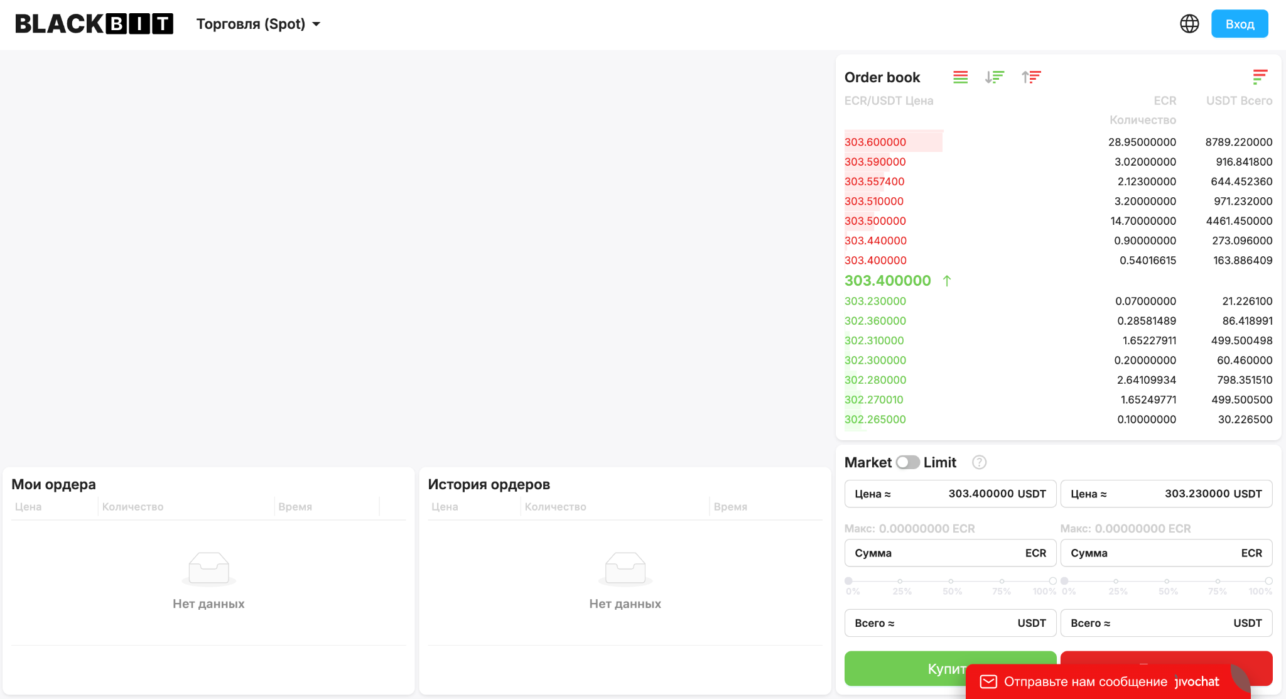This screenshot has width=1286, height=699.
Task: Click the Цена column in История ордеров
Action: 445,507
